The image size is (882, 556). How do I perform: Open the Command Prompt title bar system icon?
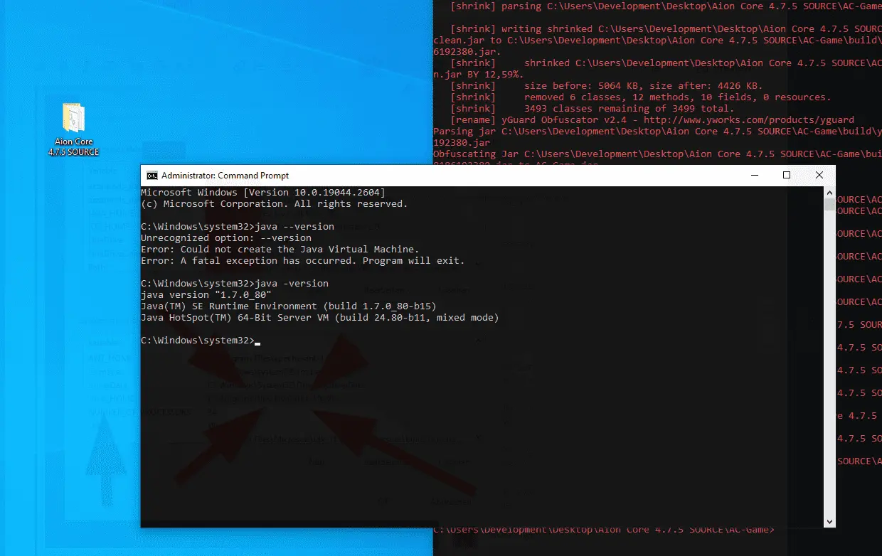152,176
